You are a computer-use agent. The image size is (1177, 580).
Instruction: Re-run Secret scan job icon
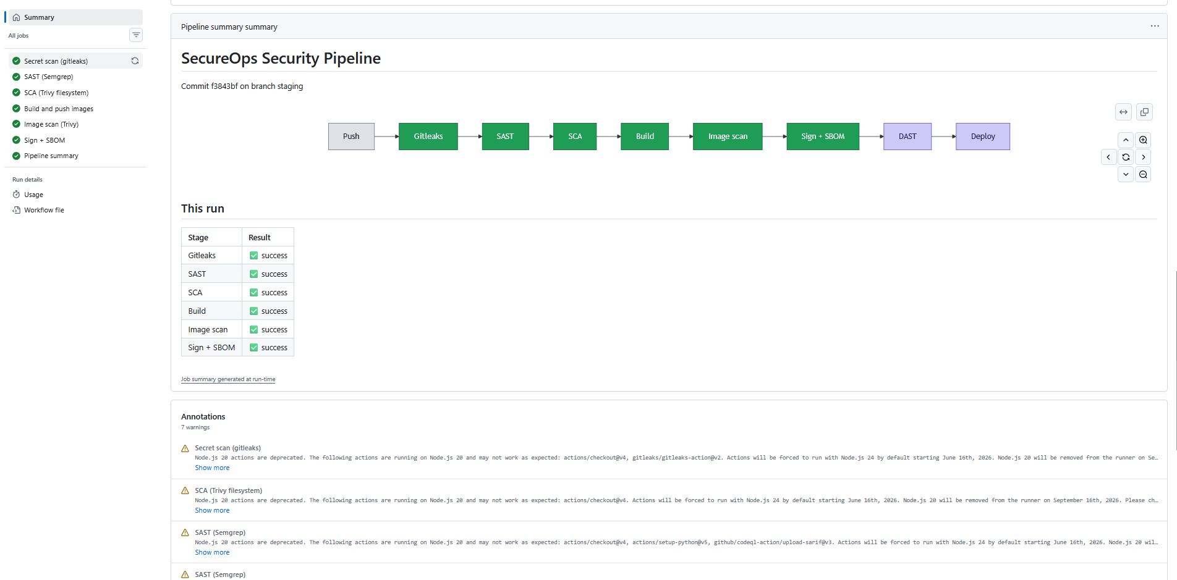pos(135,61)
